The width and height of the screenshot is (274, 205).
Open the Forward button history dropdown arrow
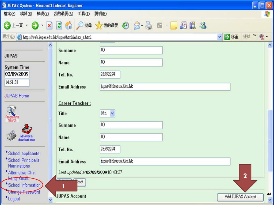click(x=42, y=25)
